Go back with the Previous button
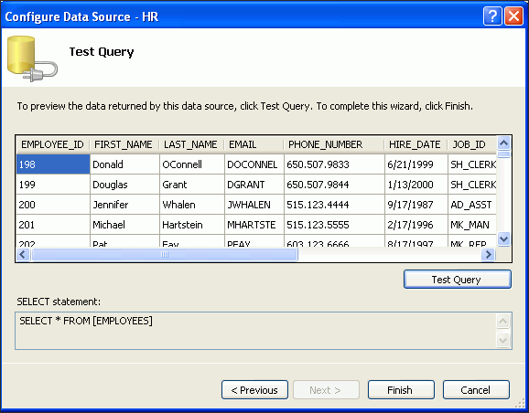Image resolution: width=529 pixels, height=413 pixels. (254, 390)
